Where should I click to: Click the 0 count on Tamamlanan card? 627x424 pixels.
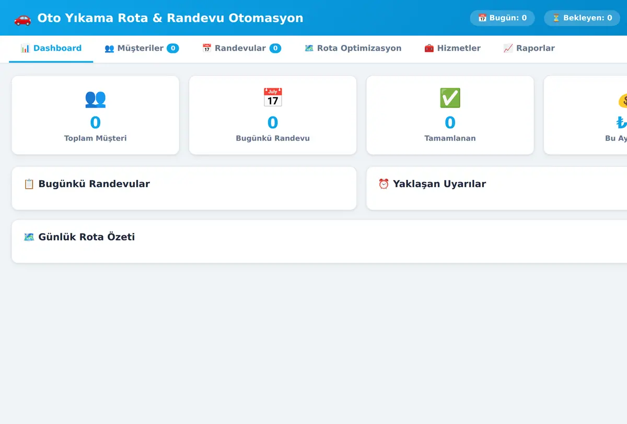tap(450, 123)
